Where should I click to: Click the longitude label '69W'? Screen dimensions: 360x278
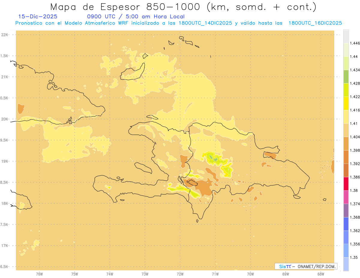tap(286, 274)
